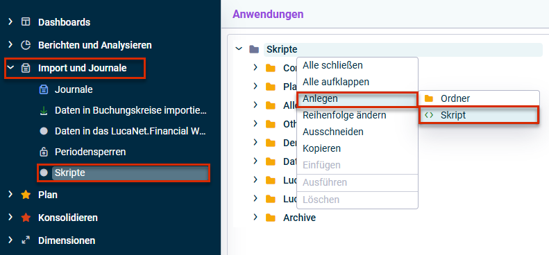The image size is (549, 255).
Task: Click the pie chart icon for Berichten und Analysieren
Action: [26, 45]
